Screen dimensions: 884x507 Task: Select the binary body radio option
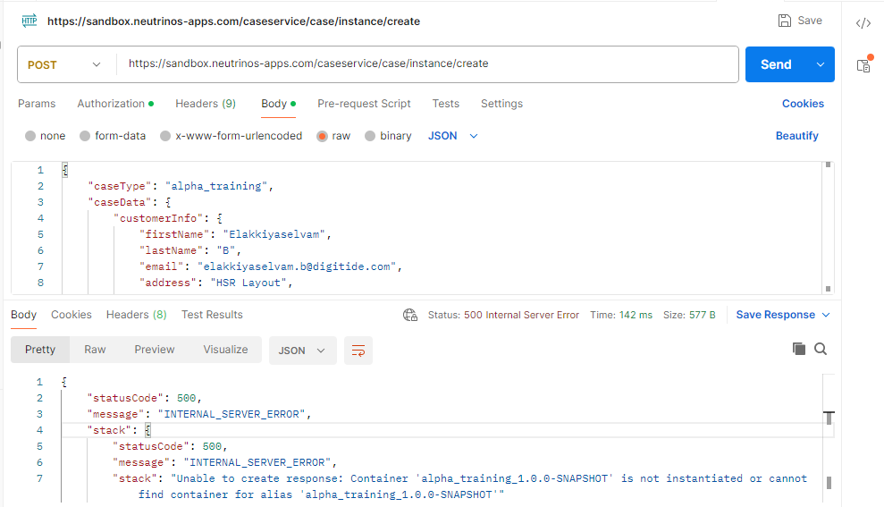[x=370, y=136]
